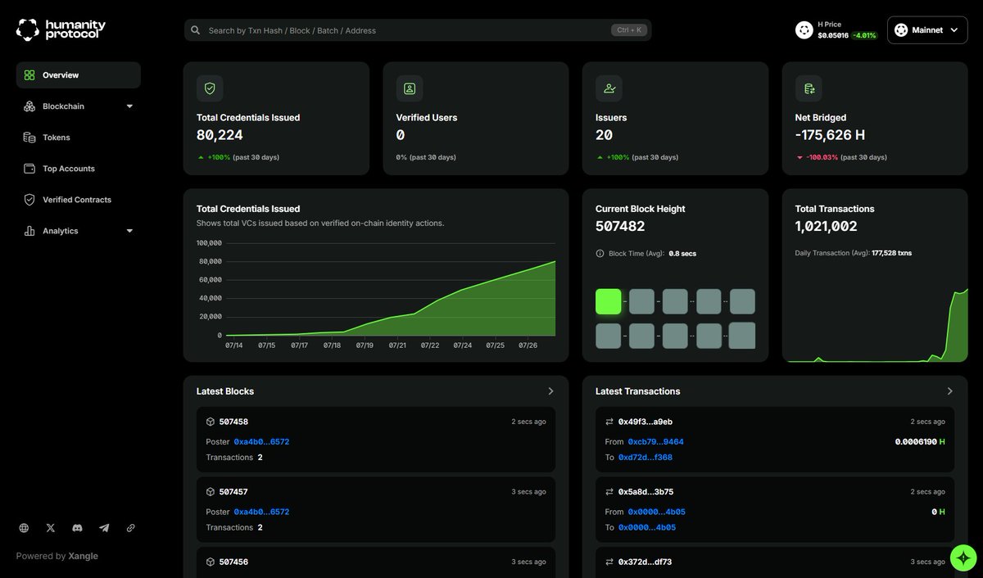Open all Latest Blocks via chevron
983x578 pixels.
pos(550,391)
